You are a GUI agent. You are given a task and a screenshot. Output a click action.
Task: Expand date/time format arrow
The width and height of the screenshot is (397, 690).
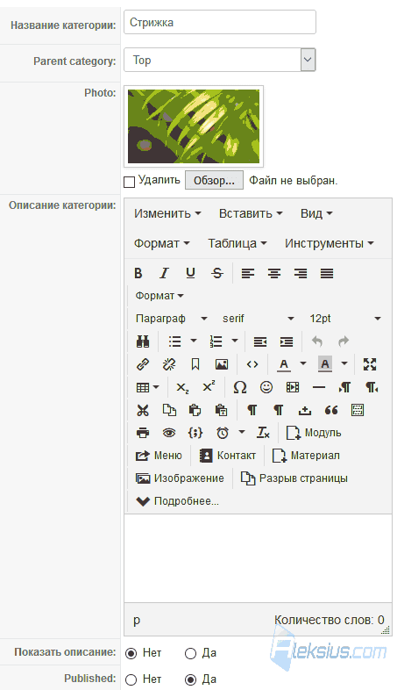tap(242, 433)
